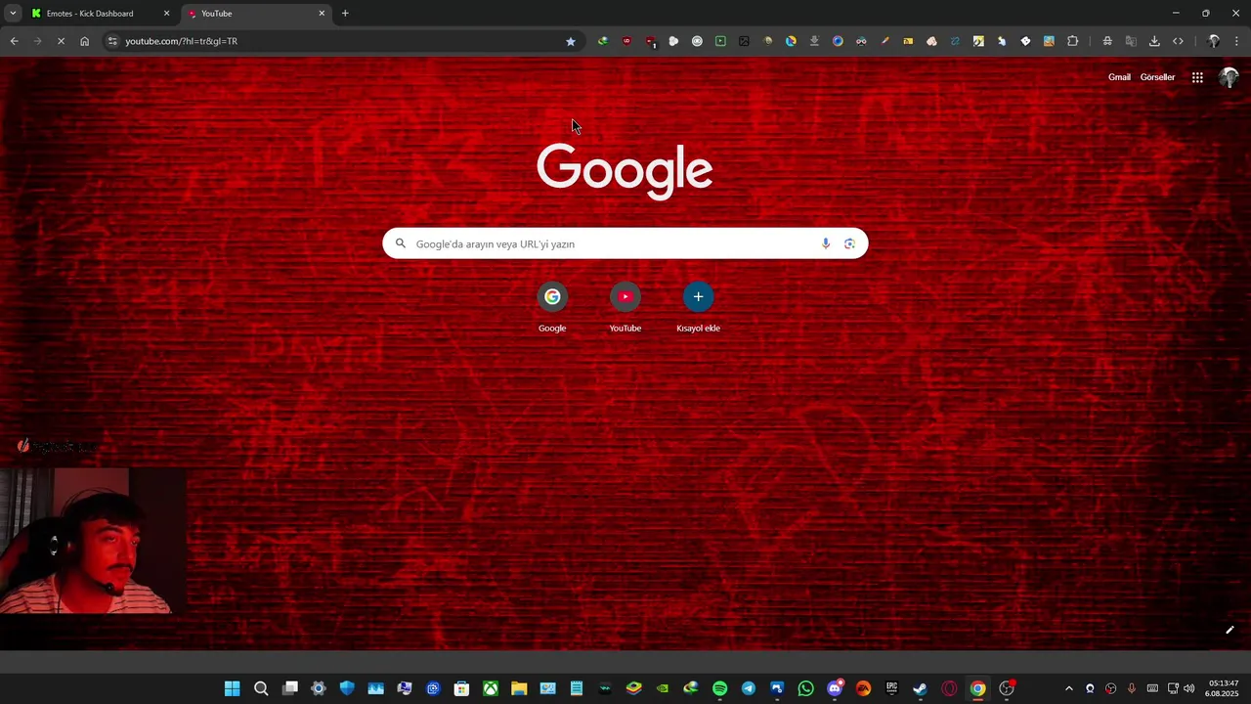Add a shortcut via Kısayol ekle

click(x=698, y=307)
